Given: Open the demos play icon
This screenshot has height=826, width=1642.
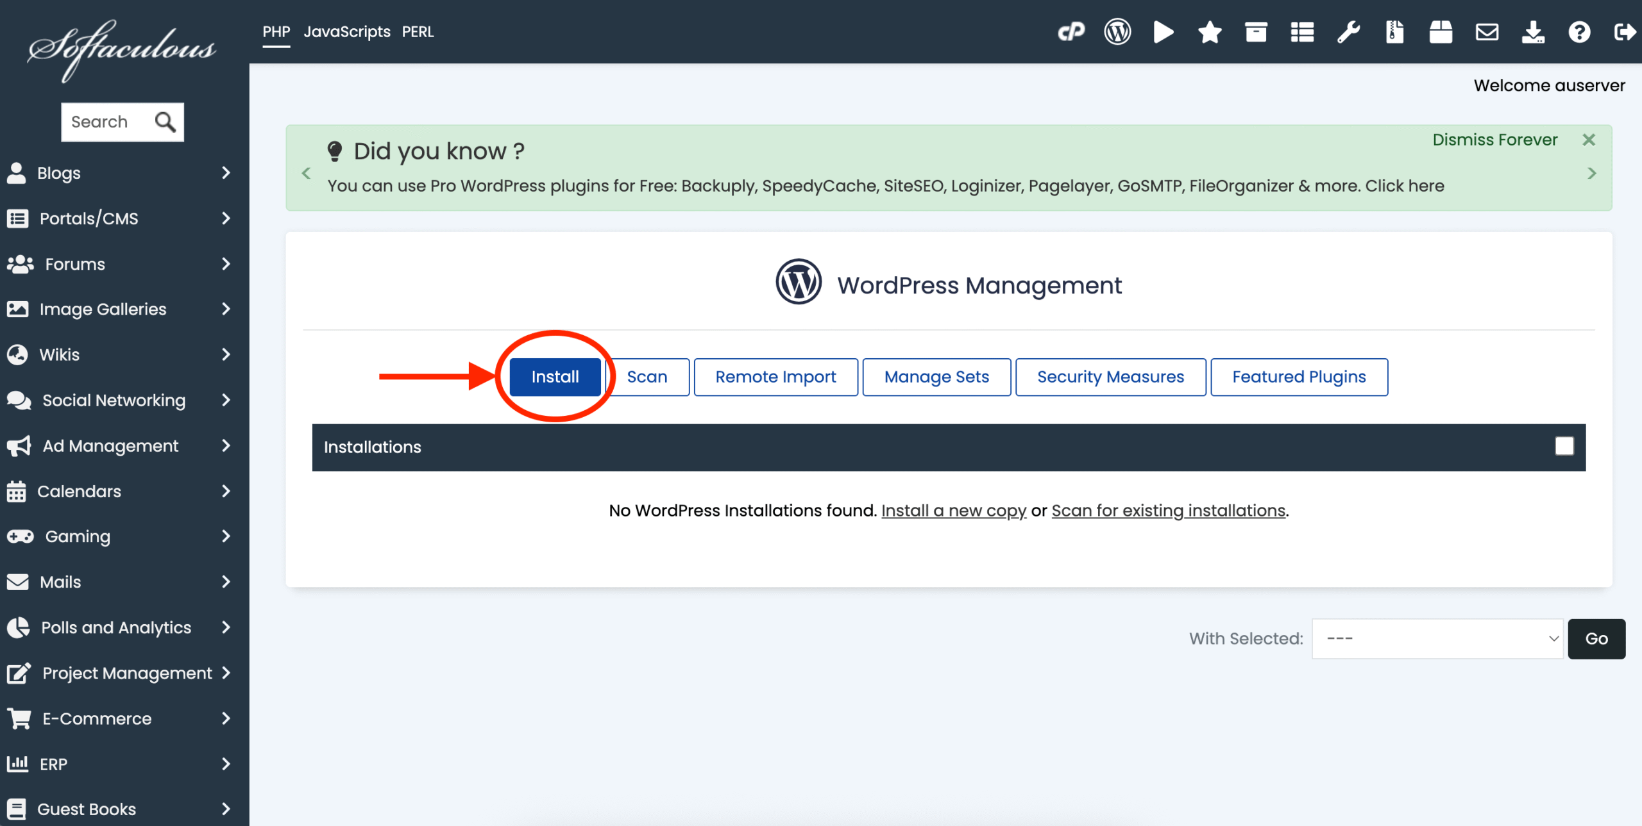Looking at the screenshot, I should pyautogui.click(x=1164, y=31).
